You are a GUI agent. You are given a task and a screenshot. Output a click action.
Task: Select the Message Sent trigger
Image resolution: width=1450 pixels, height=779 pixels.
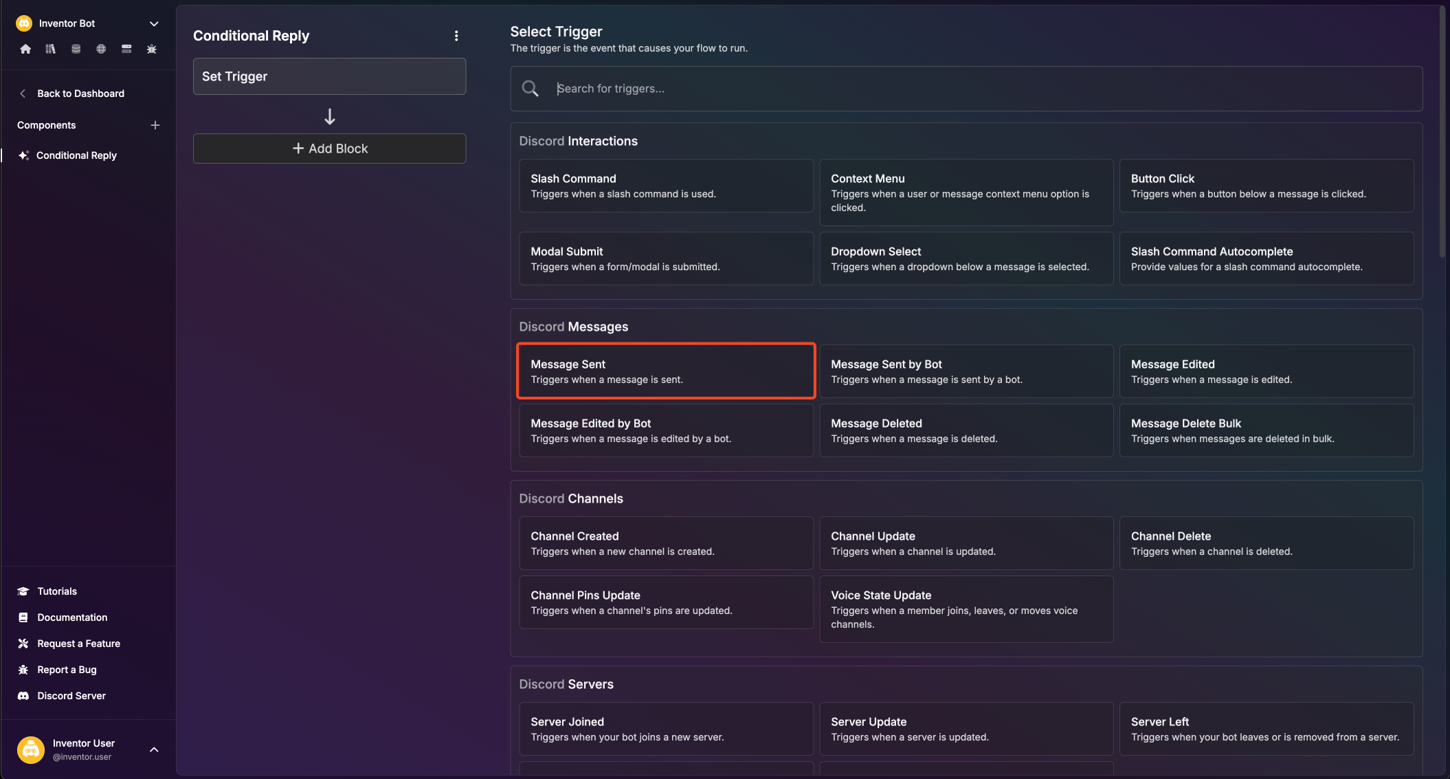pos(666,371)
